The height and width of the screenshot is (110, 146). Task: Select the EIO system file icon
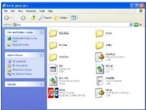[x=53, y=69]
